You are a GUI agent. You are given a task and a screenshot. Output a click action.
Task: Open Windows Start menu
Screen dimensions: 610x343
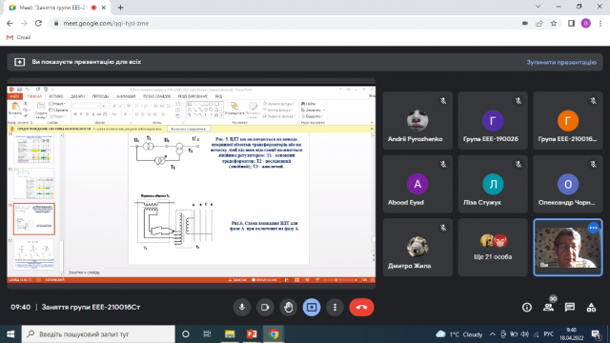pos(10,334)
